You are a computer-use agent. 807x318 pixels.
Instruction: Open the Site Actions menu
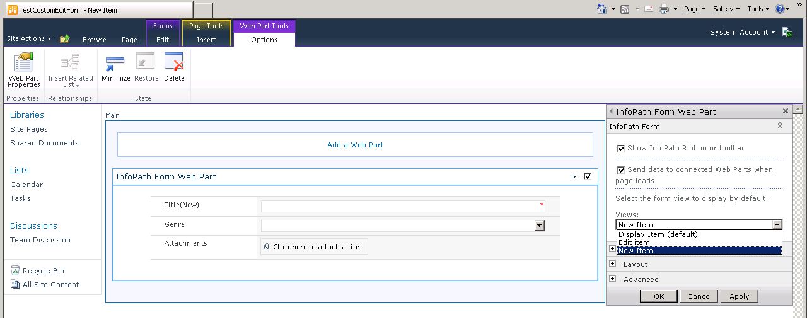tap(29, 39)
